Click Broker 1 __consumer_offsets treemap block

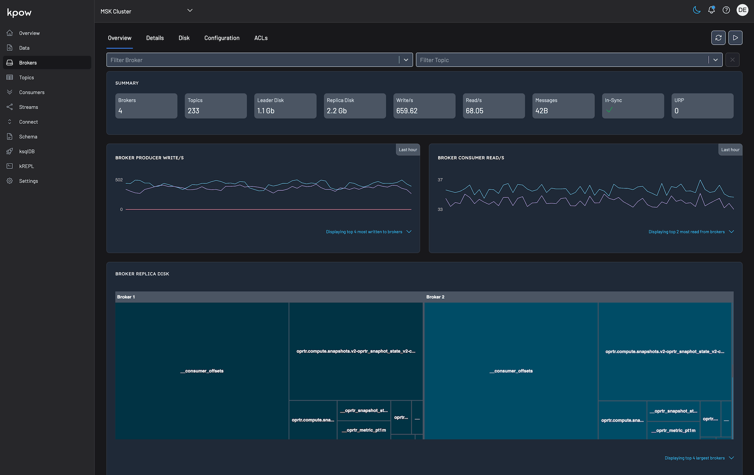coord(202,371)
